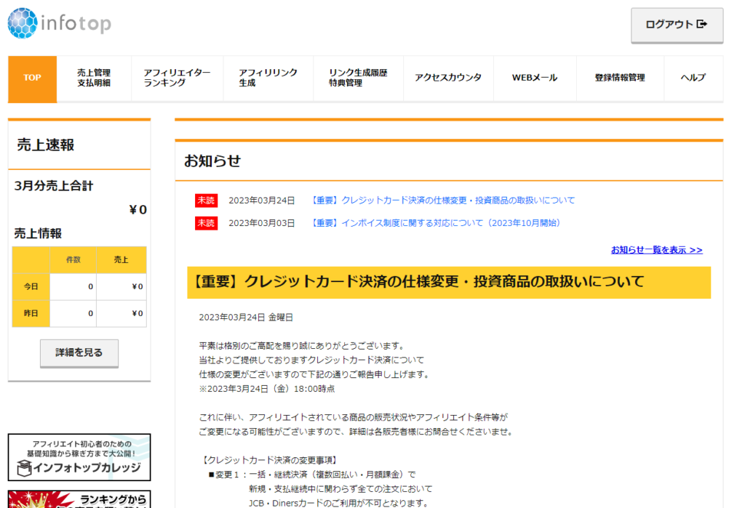Select the TOP navigation tab
The height and width of the screenshot is (508, 745).
(31, 78)
